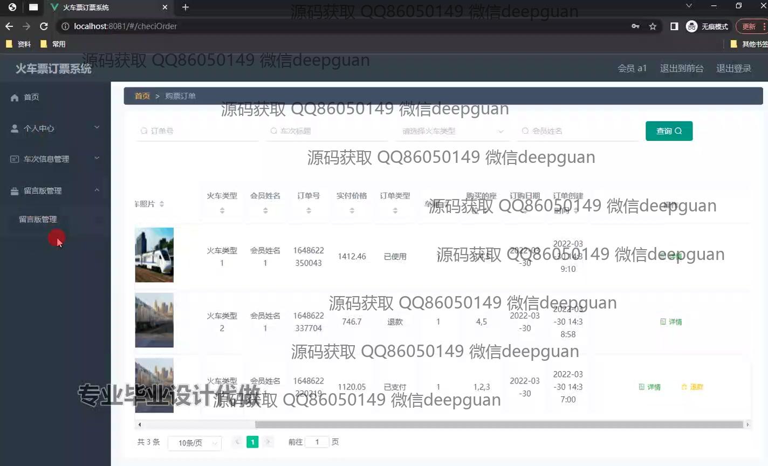Open train photo for order 1648622337704

[154, 320]
